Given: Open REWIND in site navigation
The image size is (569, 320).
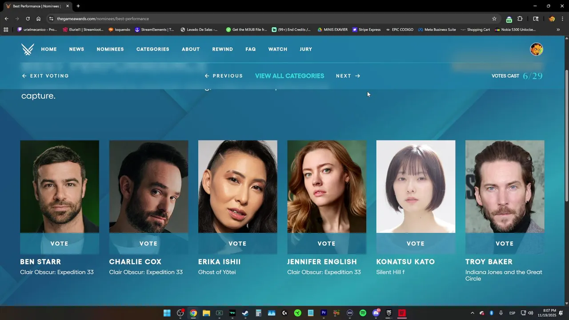Looking at the screenshot, I should [x=223, y=49].
